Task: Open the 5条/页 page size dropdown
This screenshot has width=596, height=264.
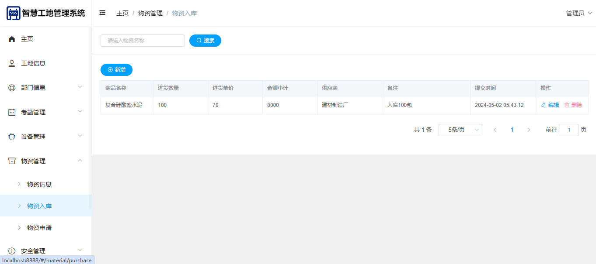Action: click(x=460, y=130)
